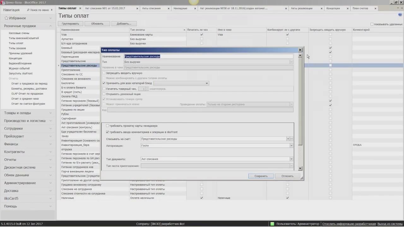Click the dialog vertical scrollbar thumb

(x=300, y=102)
